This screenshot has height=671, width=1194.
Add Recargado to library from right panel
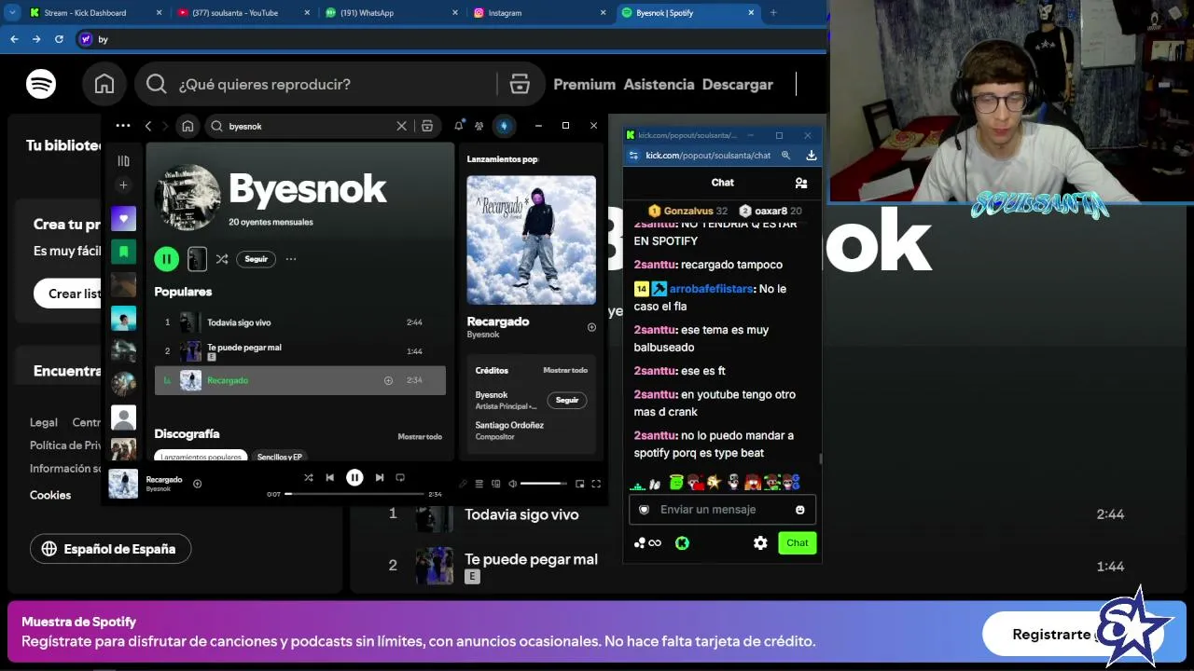pyautogui.click(x=591, y=327)
